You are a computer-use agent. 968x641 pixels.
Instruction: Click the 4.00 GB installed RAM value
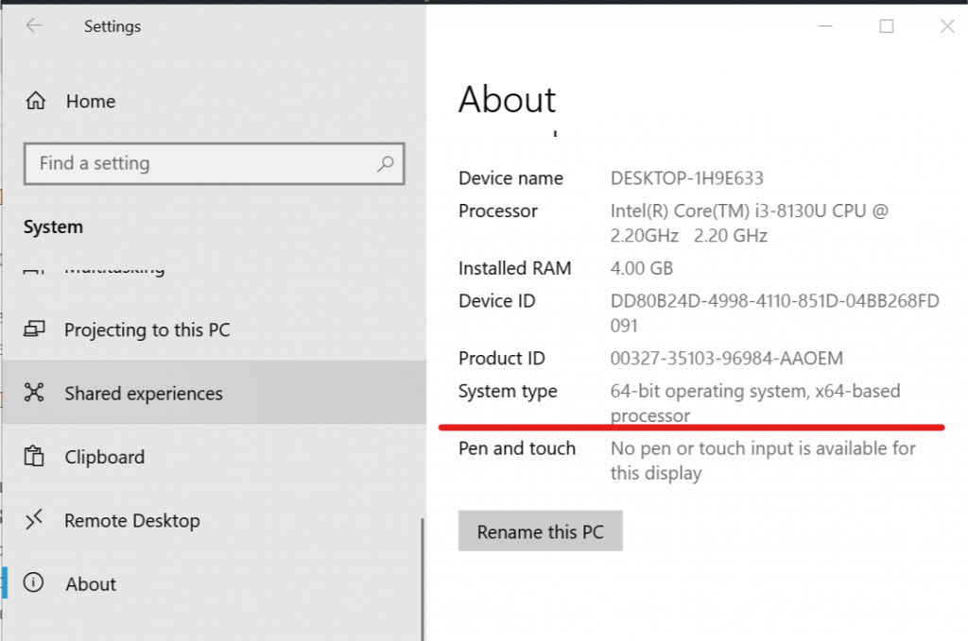pos(642,268)
